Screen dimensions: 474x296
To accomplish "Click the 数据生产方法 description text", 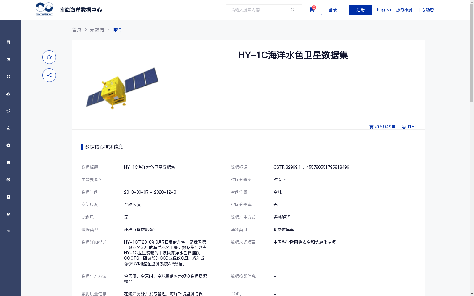I will point(166,279).
